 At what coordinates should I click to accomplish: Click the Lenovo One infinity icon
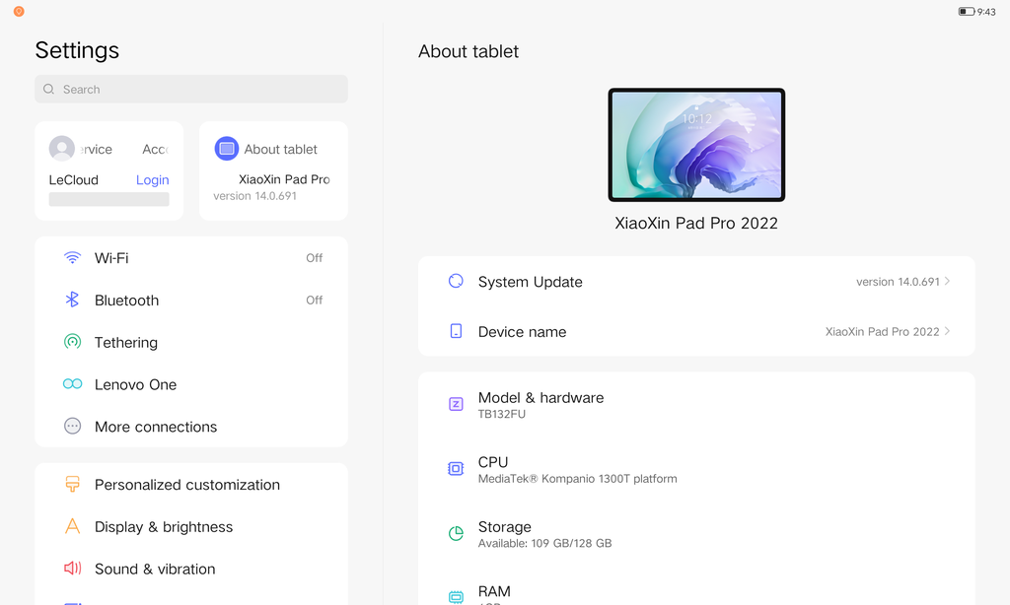click(72, 384)
